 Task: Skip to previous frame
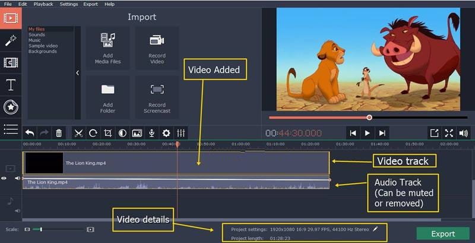click(x=353, y=133)
